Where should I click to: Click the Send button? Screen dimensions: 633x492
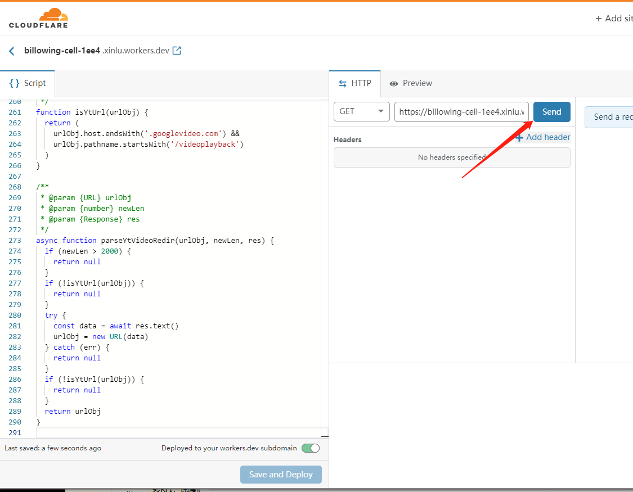(x=551, y=112)
